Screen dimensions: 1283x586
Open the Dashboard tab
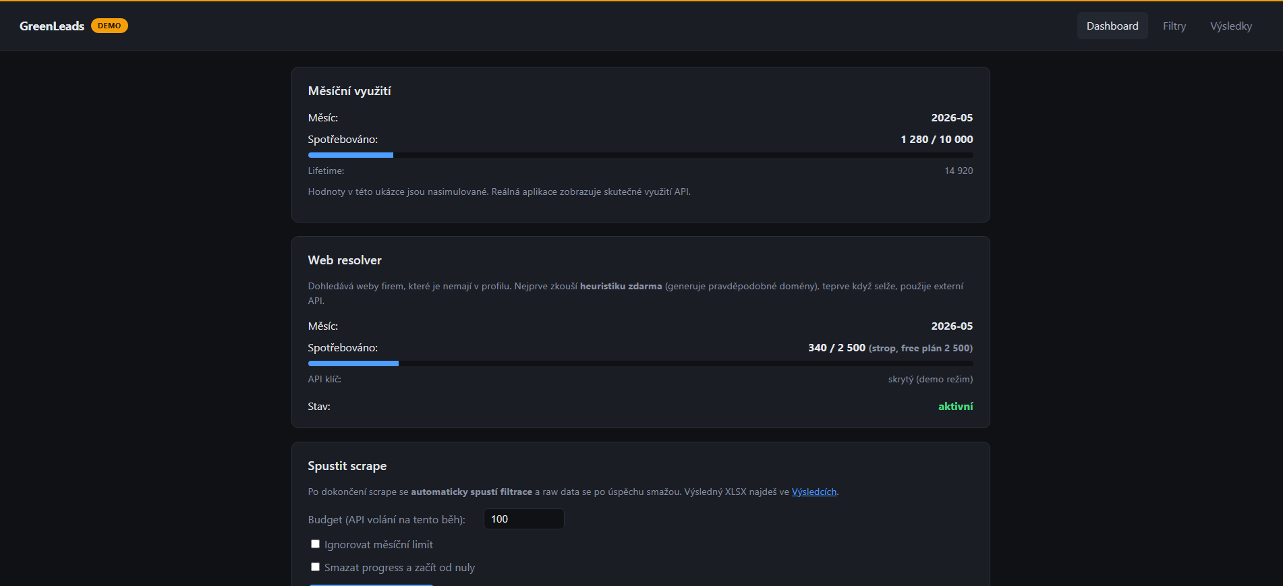[x=1112, y=26]
